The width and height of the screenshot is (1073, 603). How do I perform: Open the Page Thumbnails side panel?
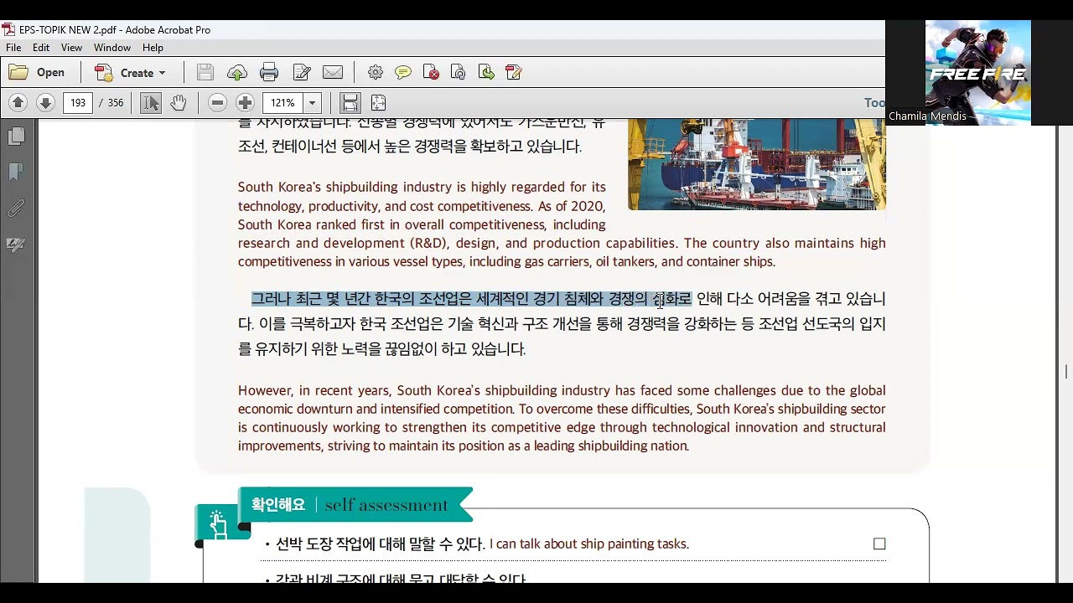[x=16, y=136]
